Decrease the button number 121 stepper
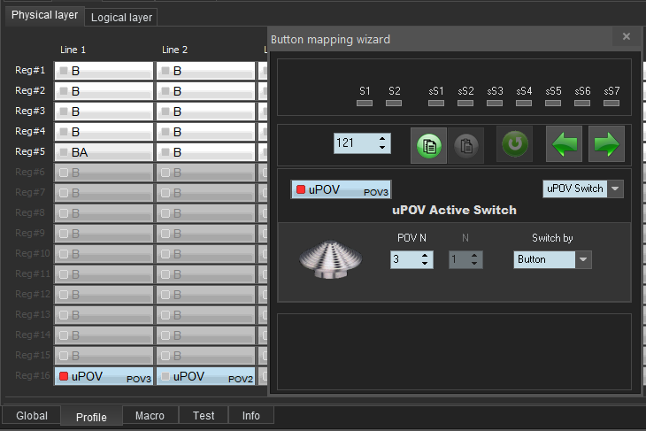646x431 pixels. (382, 148)
